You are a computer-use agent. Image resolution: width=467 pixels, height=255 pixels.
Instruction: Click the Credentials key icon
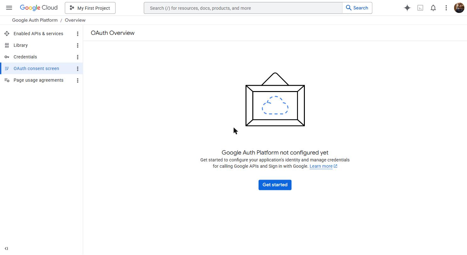(x=7, y=57)
